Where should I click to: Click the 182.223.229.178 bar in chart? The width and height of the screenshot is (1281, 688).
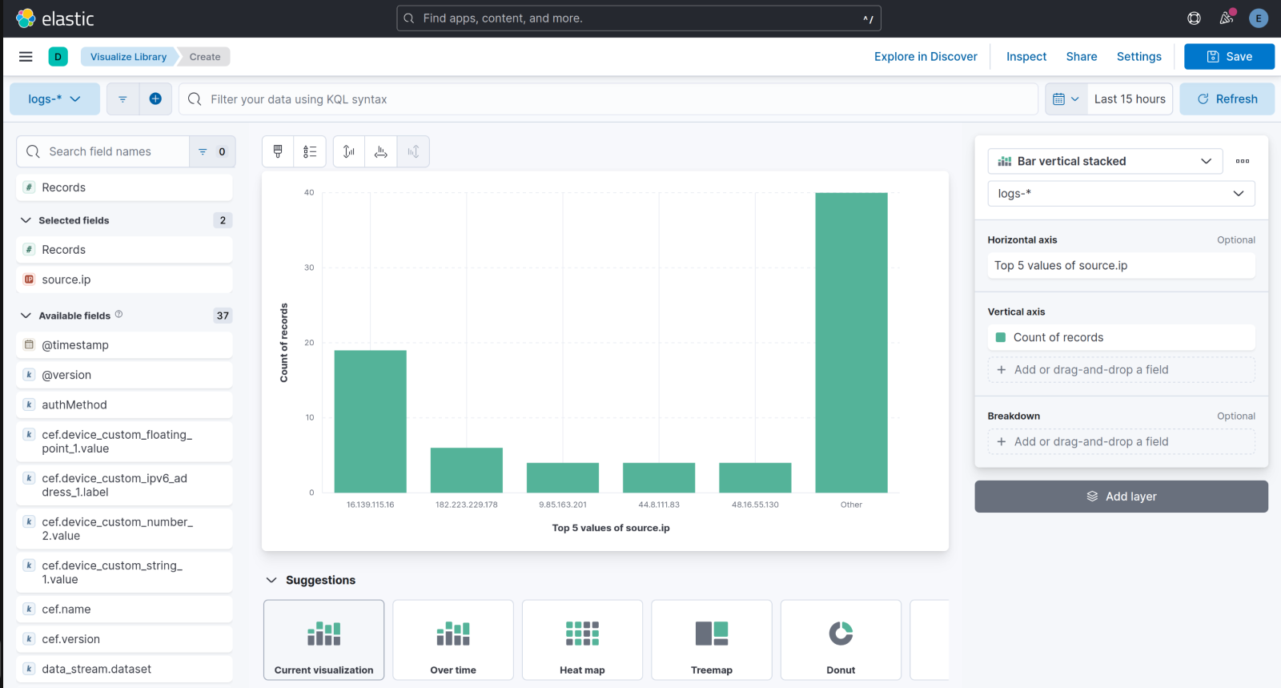pyautogui.click(x=467, y=470)
